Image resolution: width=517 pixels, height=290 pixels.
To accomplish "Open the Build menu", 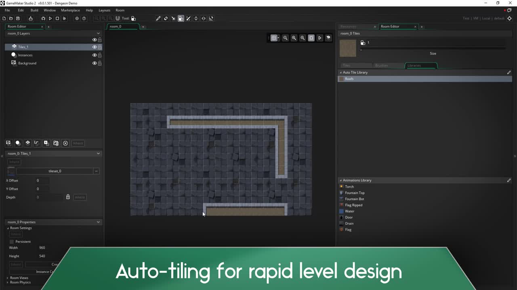I will coord(34,10).
